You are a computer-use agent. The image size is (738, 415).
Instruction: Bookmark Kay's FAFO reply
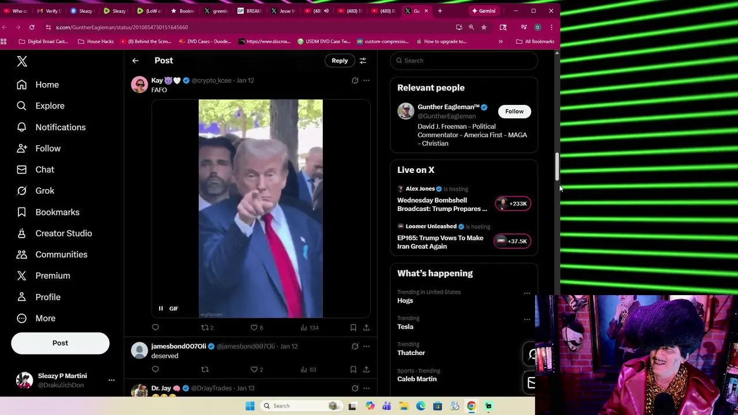point(353,327)
